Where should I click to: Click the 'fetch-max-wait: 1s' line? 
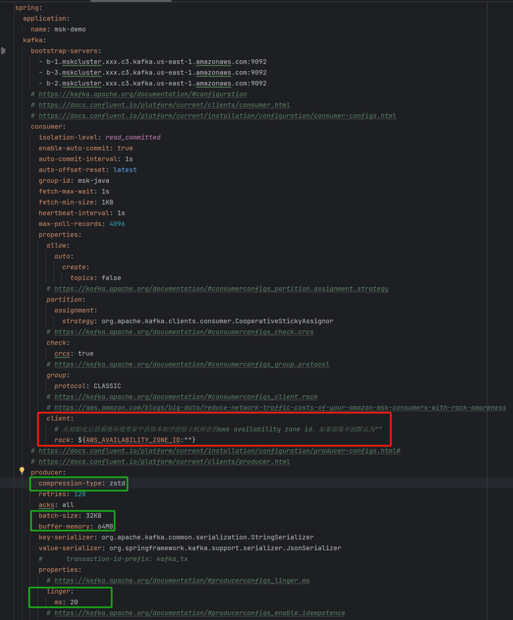click(74, 191)
